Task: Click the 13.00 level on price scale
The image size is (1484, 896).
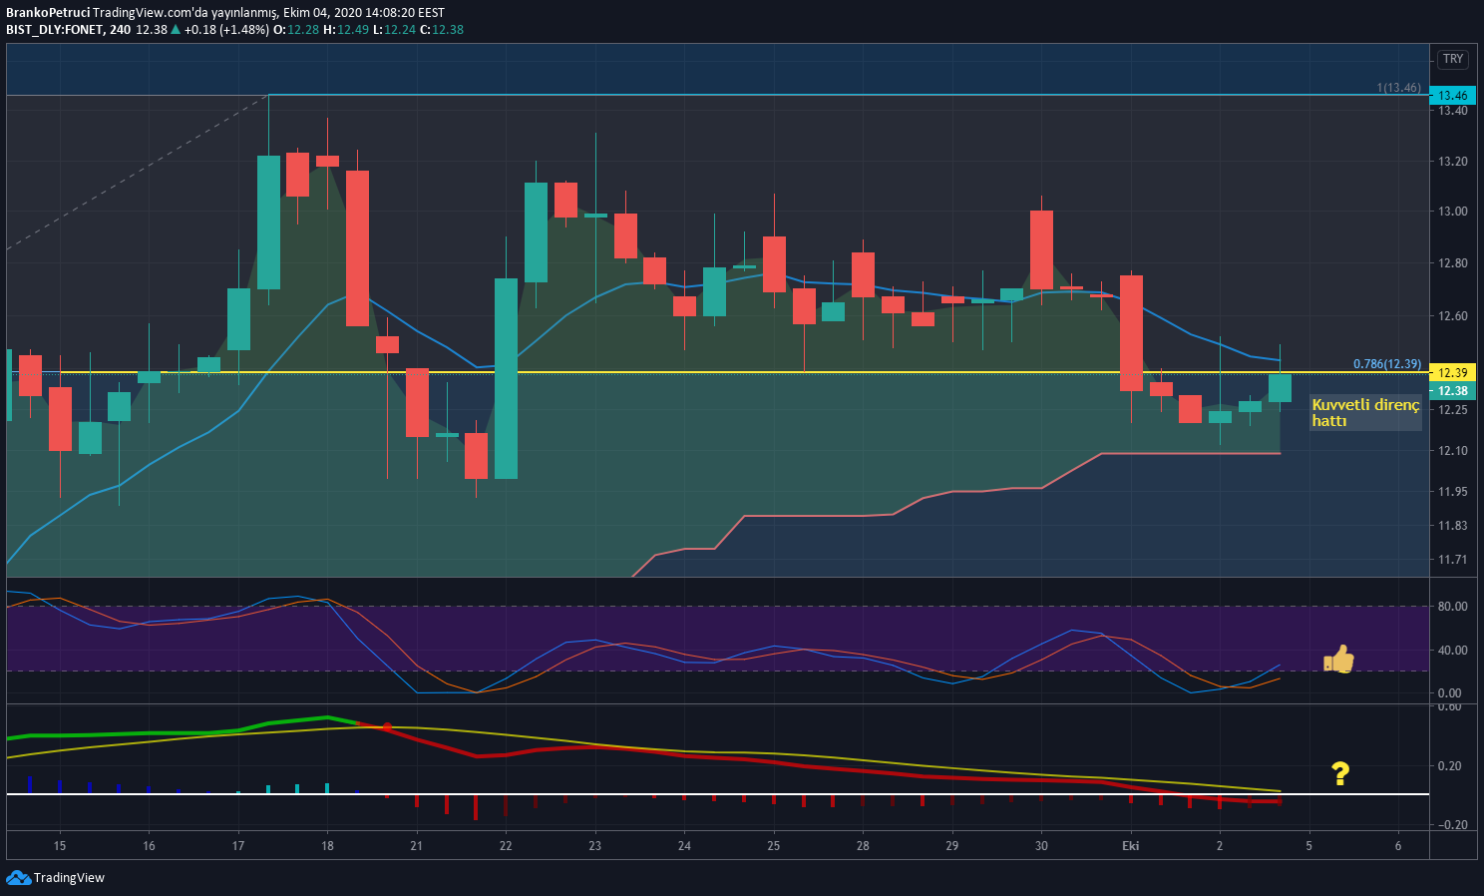Action: pos(1452,212)
